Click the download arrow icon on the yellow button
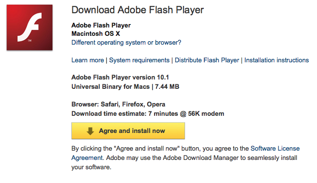 click(x=90, y=131)
